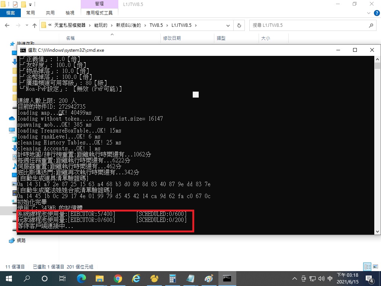
Task: Open the notification center
Action: pyautogui.click(x=369, y=279)
